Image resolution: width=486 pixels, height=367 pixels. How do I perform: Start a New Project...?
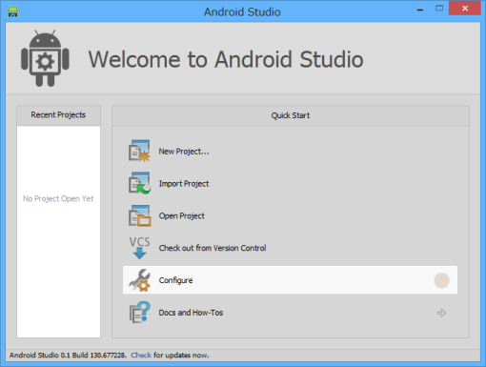click(184, 152)
